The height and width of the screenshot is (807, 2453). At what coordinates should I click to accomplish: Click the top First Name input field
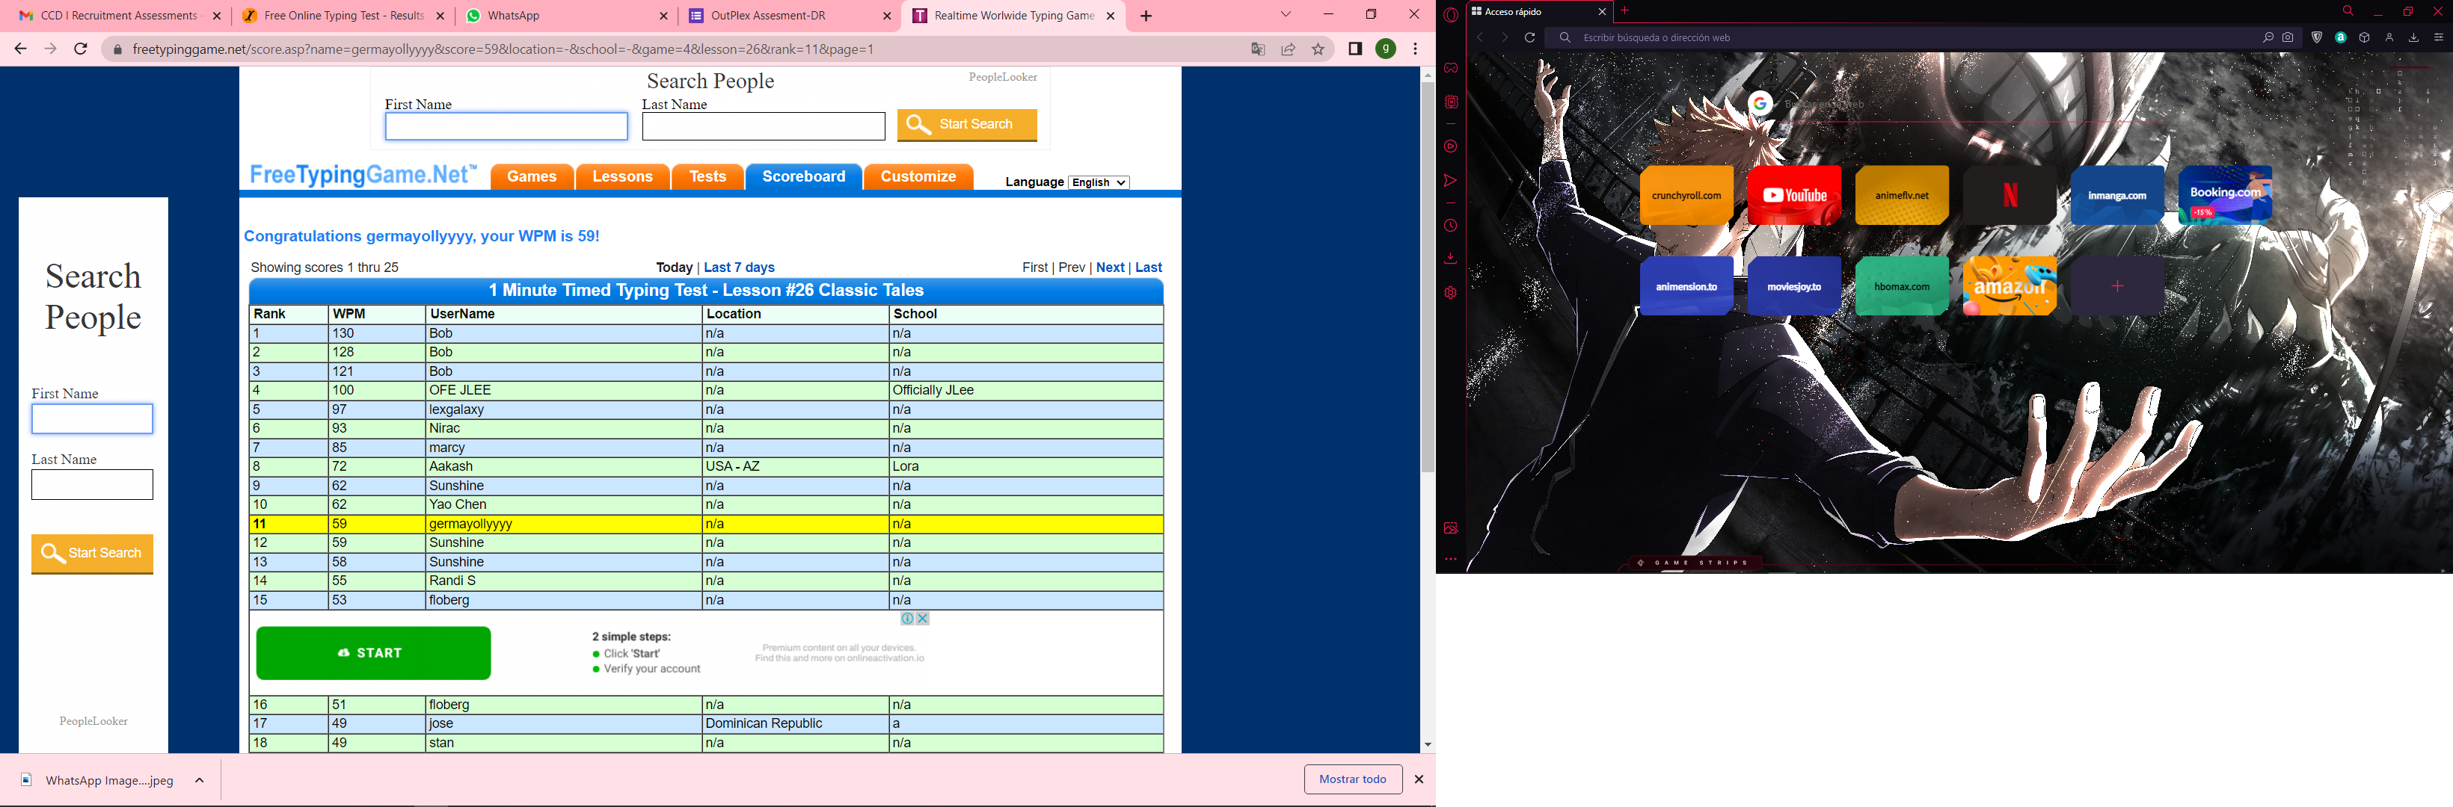506,126
